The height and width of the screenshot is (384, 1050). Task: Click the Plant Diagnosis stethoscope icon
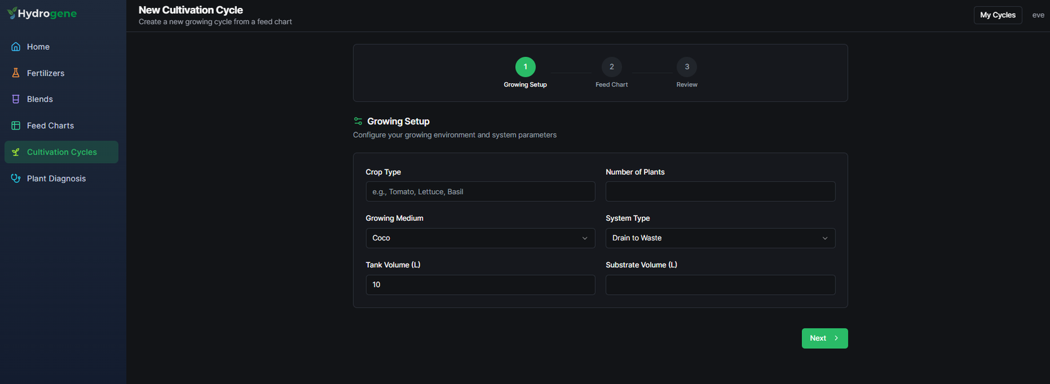(16, 178)
